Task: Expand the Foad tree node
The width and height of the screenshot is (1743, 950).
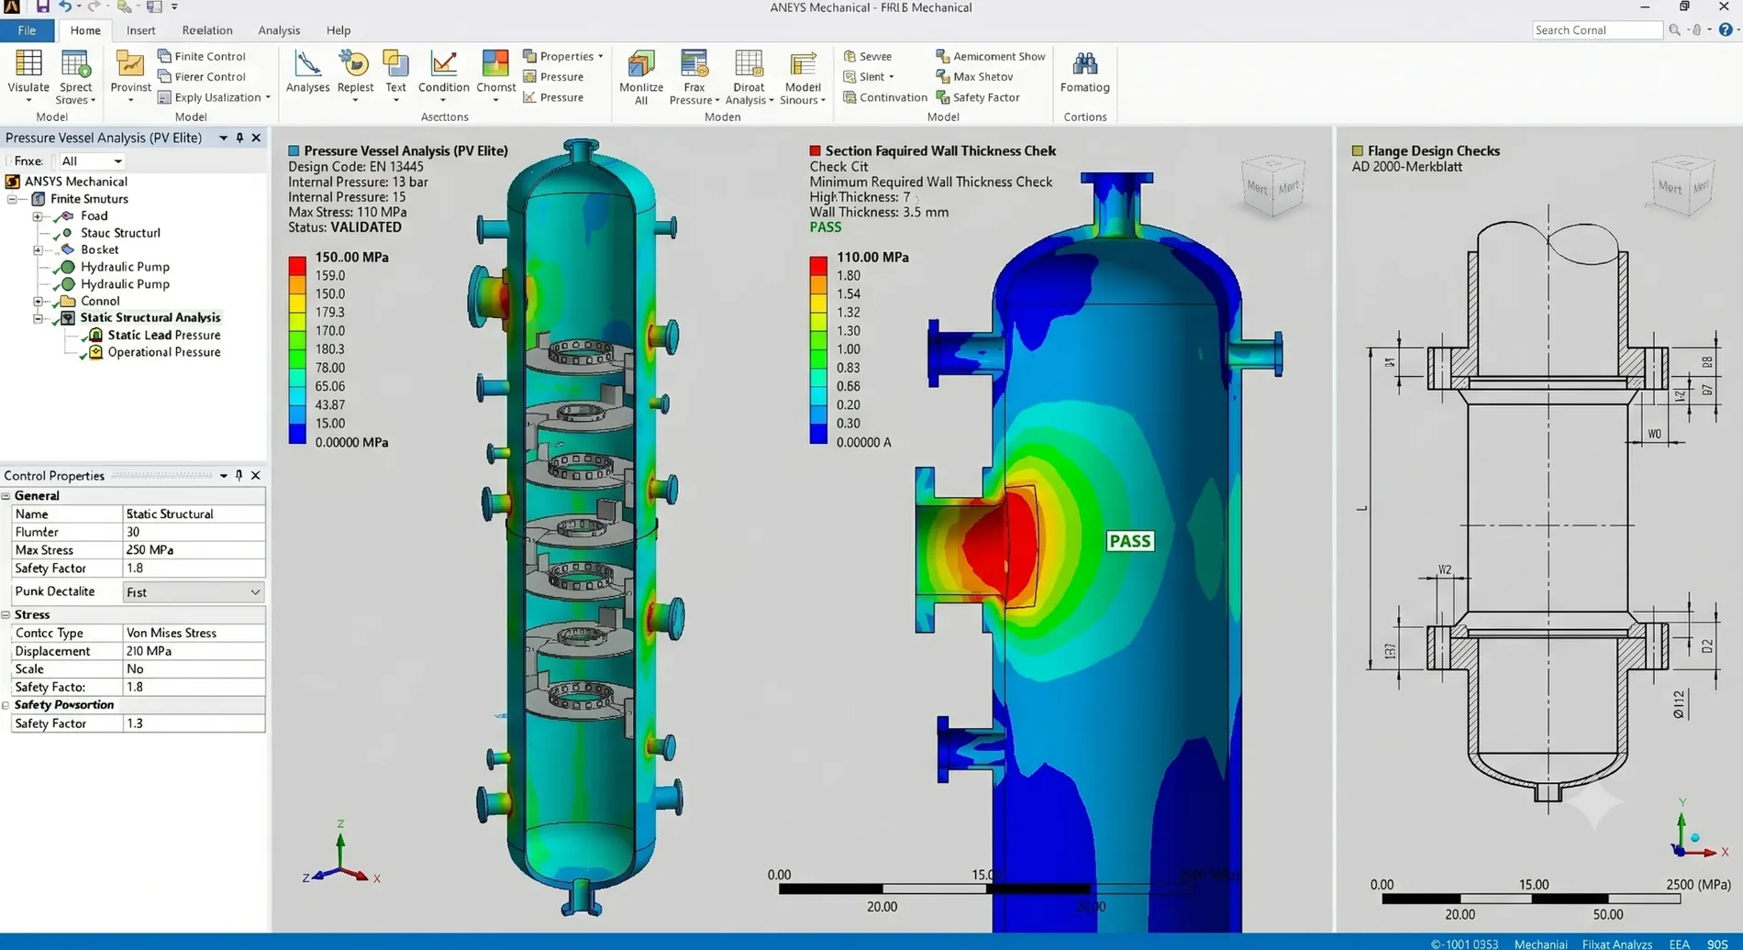Action: [x=38, y=216]
